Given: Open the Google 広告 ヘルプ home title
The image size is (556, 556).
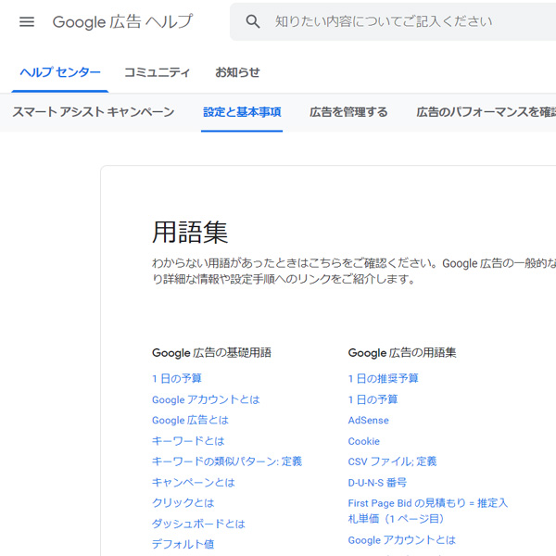Looking at the screenshot, I should coord(122,21).
